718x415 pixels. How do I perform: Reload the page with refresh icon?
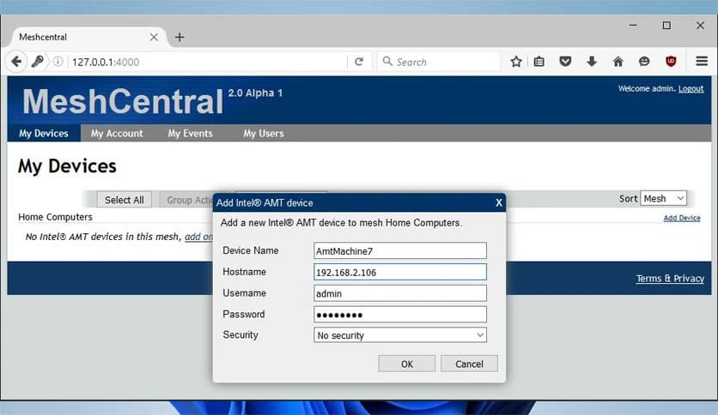[x=359, y=62]
